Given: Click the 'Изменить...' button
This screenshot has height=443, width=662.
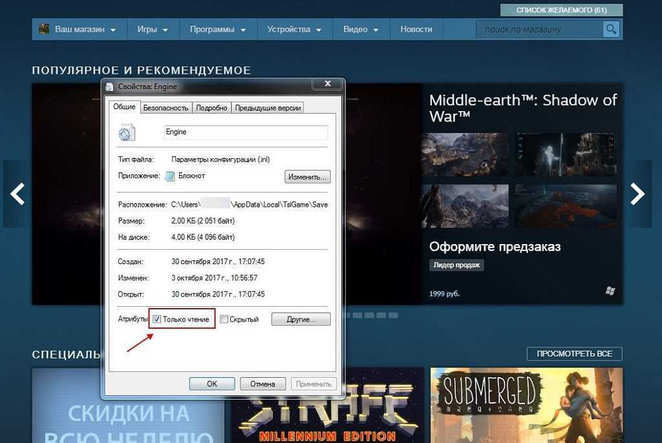Looking at the screenshot, I should tap(307, 177).
